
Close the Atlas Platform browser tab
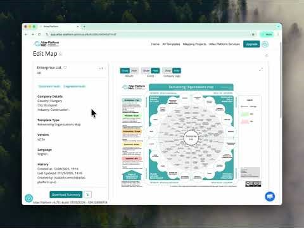[x=78, y=27]
